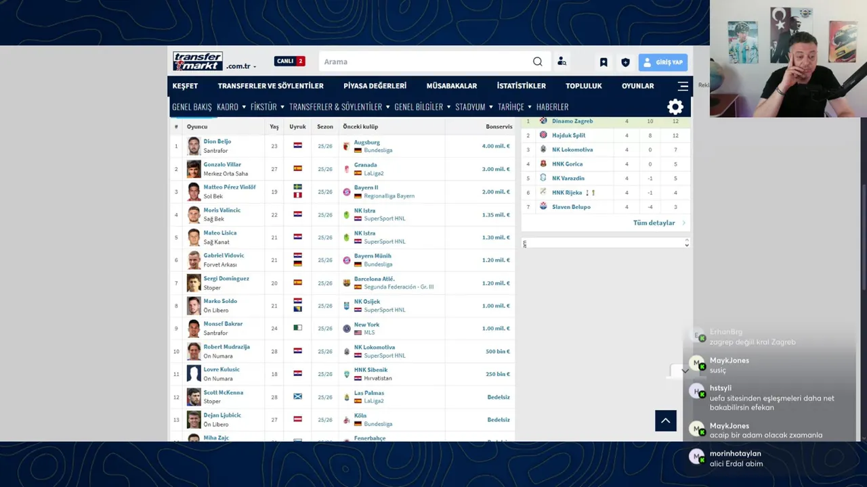The image size is (867, 487).
Task: Click Granada club crest
Action: (347, 169)
